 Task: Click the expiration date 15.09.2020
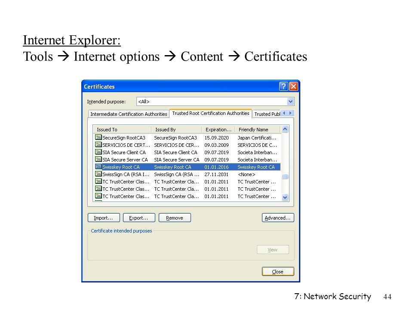point(216,138)
